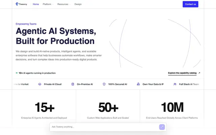This screenshot has height=135, width=216.
Task: Click the Tweeny logo icon
Action: click(x=17, y=4)
